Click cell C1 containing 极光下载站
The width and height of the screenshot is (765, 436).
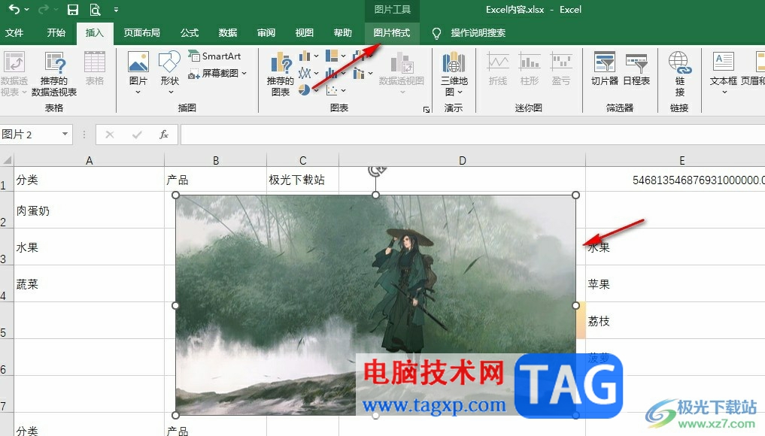pos(302,180)
